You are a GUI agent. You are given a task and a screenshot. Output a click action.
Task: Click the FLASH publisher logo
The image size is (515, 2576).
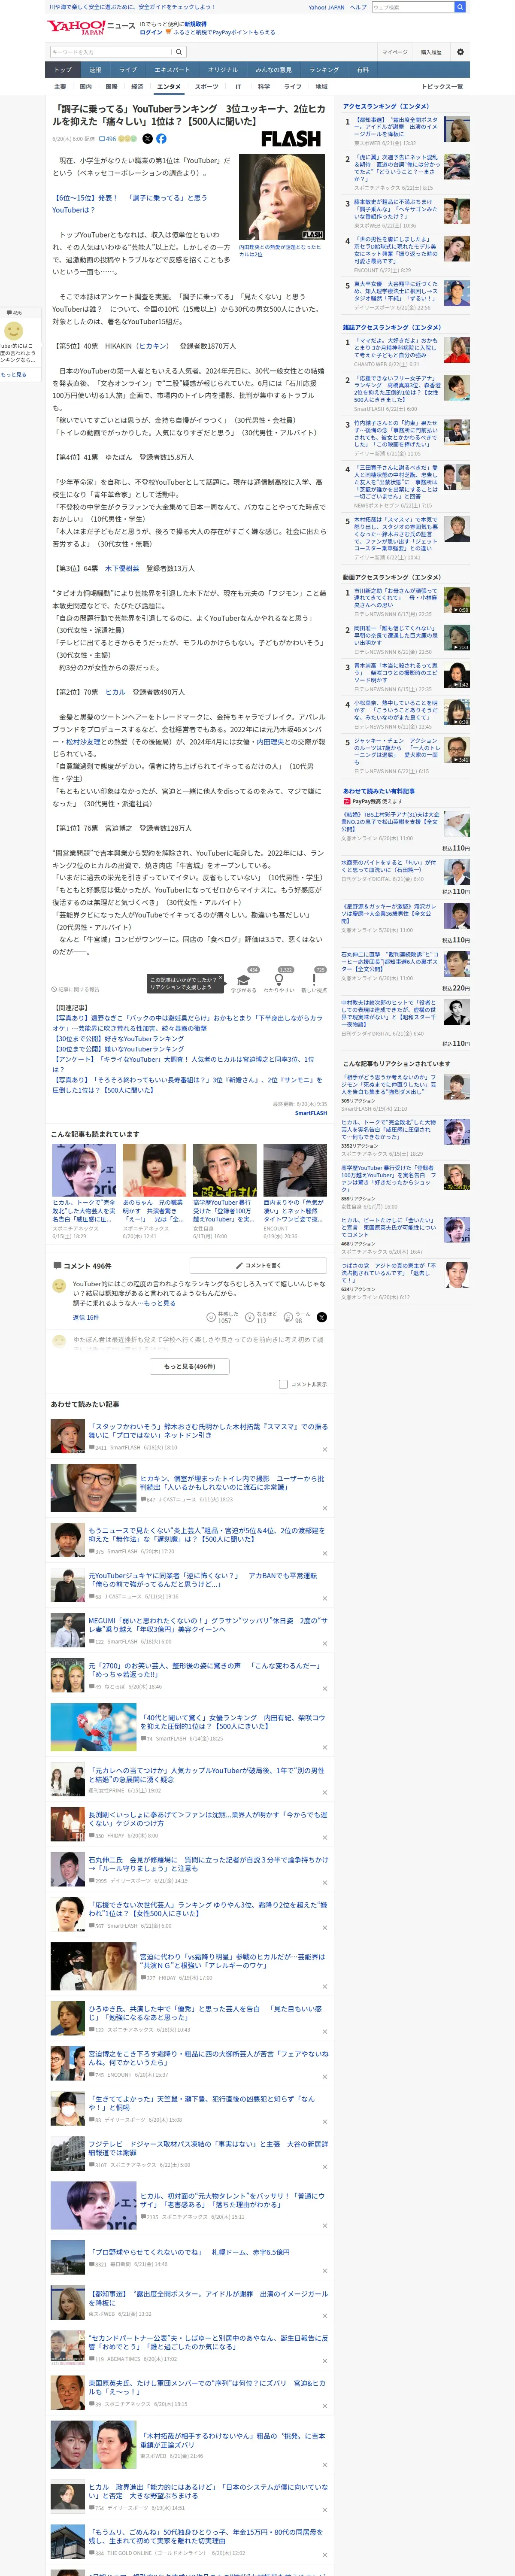pyautogui.click(x=291, y=139)
